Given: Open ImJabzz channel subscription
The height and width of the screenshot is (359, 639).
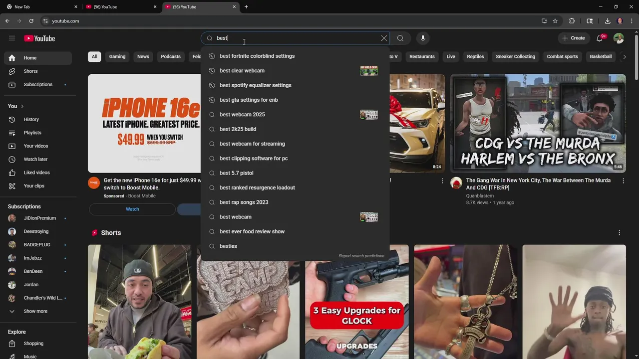Looking at the screenshot, I should pos(38,258).
